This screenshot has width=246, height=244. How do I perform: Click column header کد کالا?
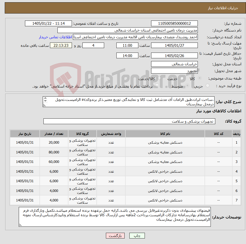[x=218, y=134]
